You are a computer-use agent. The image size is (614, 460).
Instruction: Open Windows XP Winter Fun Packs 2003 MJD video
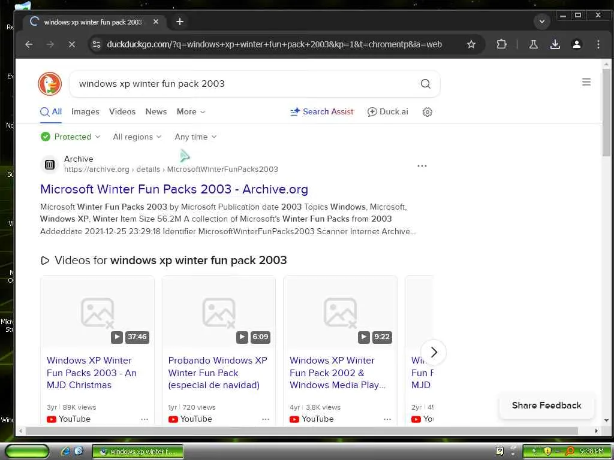[92, 373]
